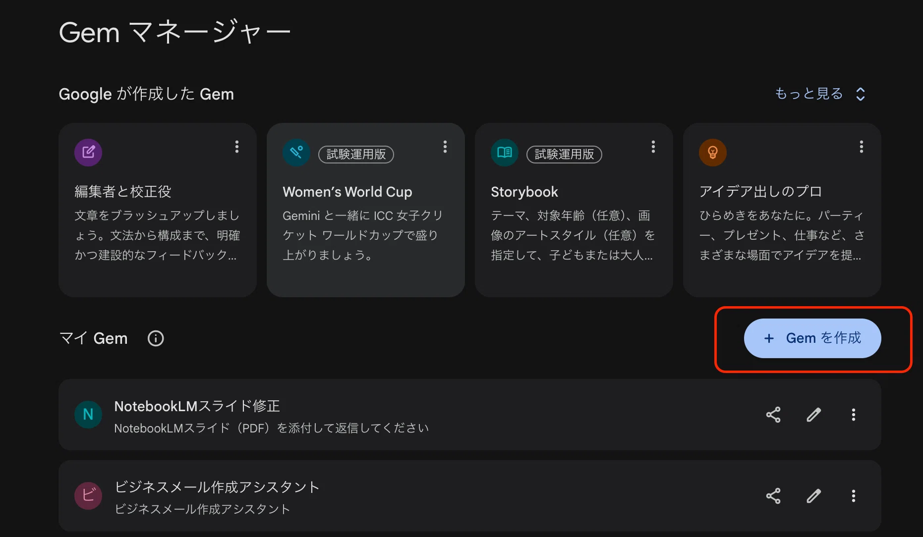Click Storybook description starting テーマ、対象年齢
This screenshot has width=923, height=537.
click(573, 235)
